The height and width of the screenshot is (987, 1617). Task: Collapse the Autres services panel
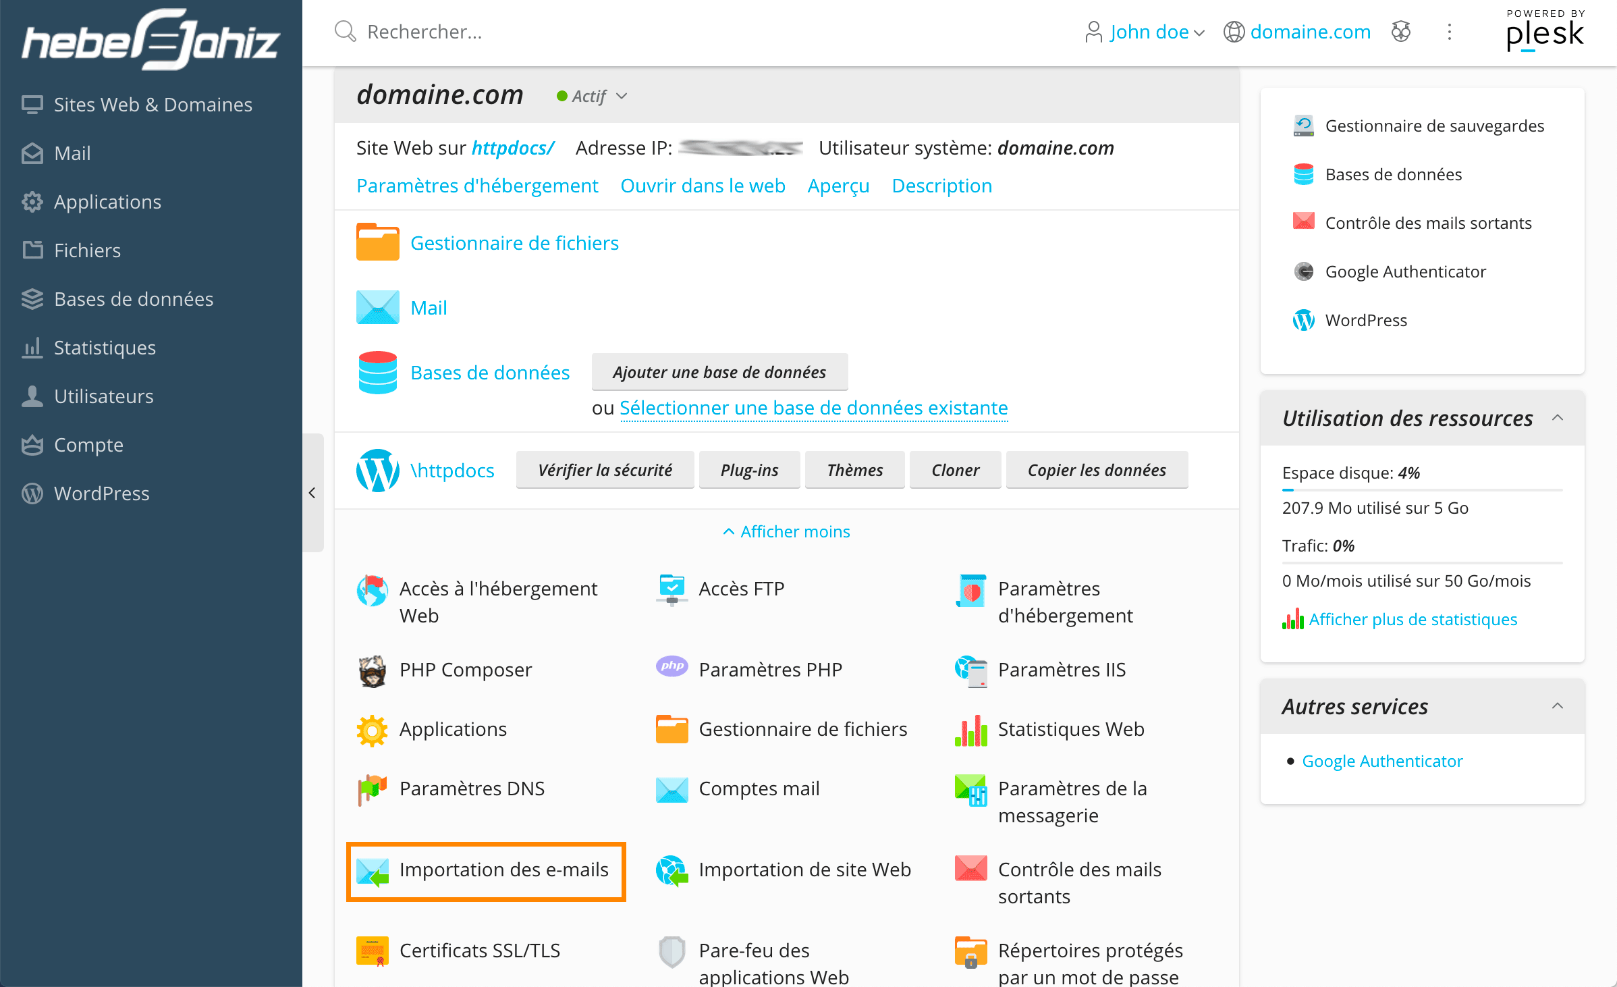[1557, 706]
